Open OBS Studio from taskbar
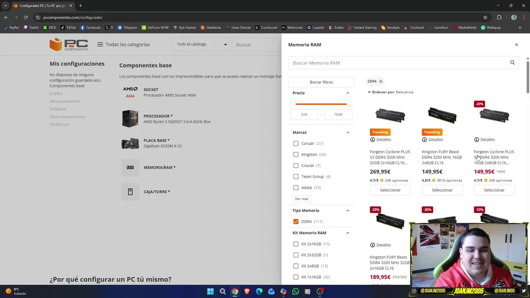The width and height of the screenshot is (530, 298). 320,291
